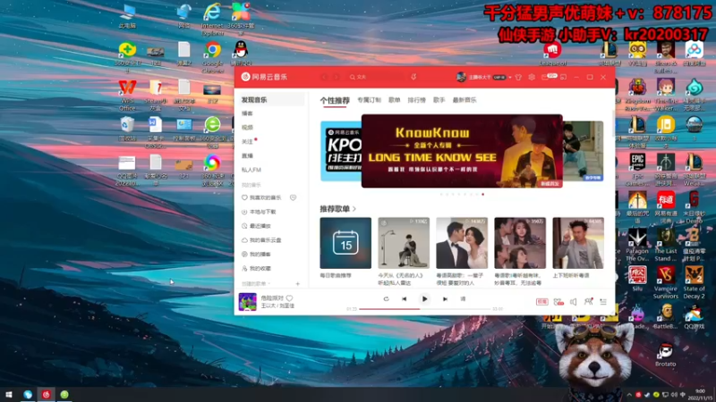716x402 pixels.
Task: Expand 推荐歌单 with the chevron
Action: 354,209
